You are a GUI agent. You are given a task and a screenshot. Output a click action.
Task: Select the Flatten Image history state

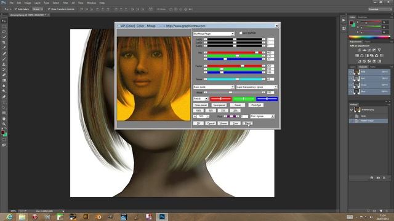click(369, 121)
